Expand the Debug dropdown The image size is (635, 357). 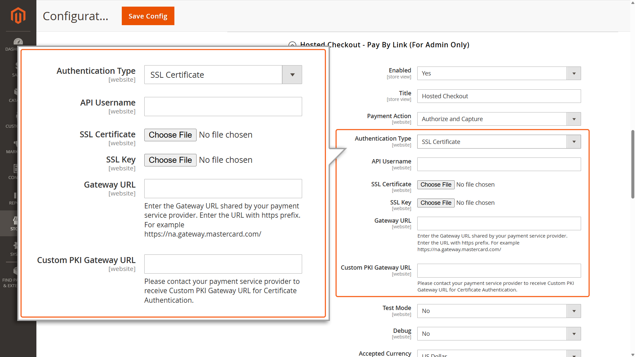click(499, 334)
